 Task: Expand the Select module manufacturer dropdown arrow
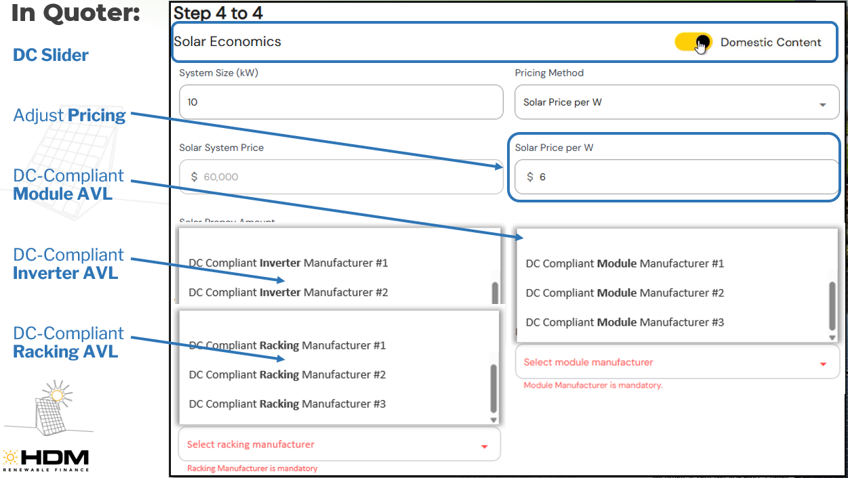click(x=823, y=364)
